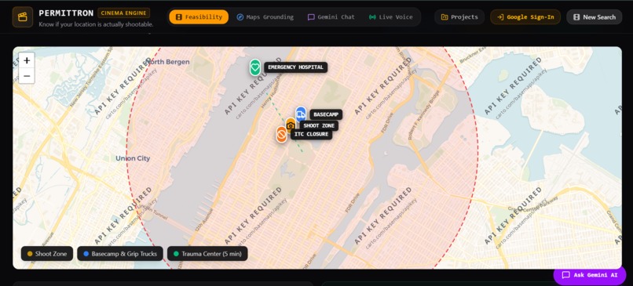633x286 pixels.
Task: Click the PERMITTRON title text
Action: pyautogui.click(x=66, y=13)
